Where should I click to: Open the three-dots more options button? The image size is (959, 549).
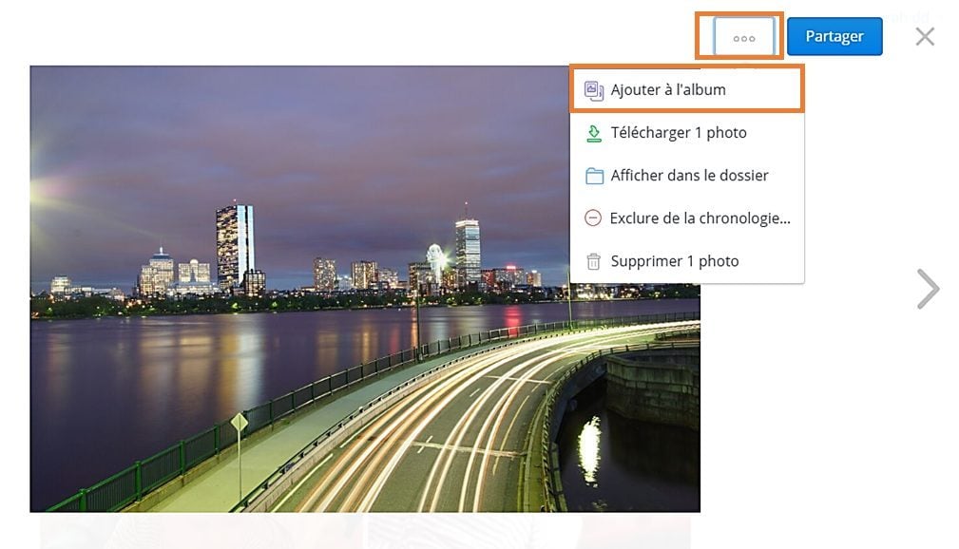pyautogui.click(x=743, y=37)
